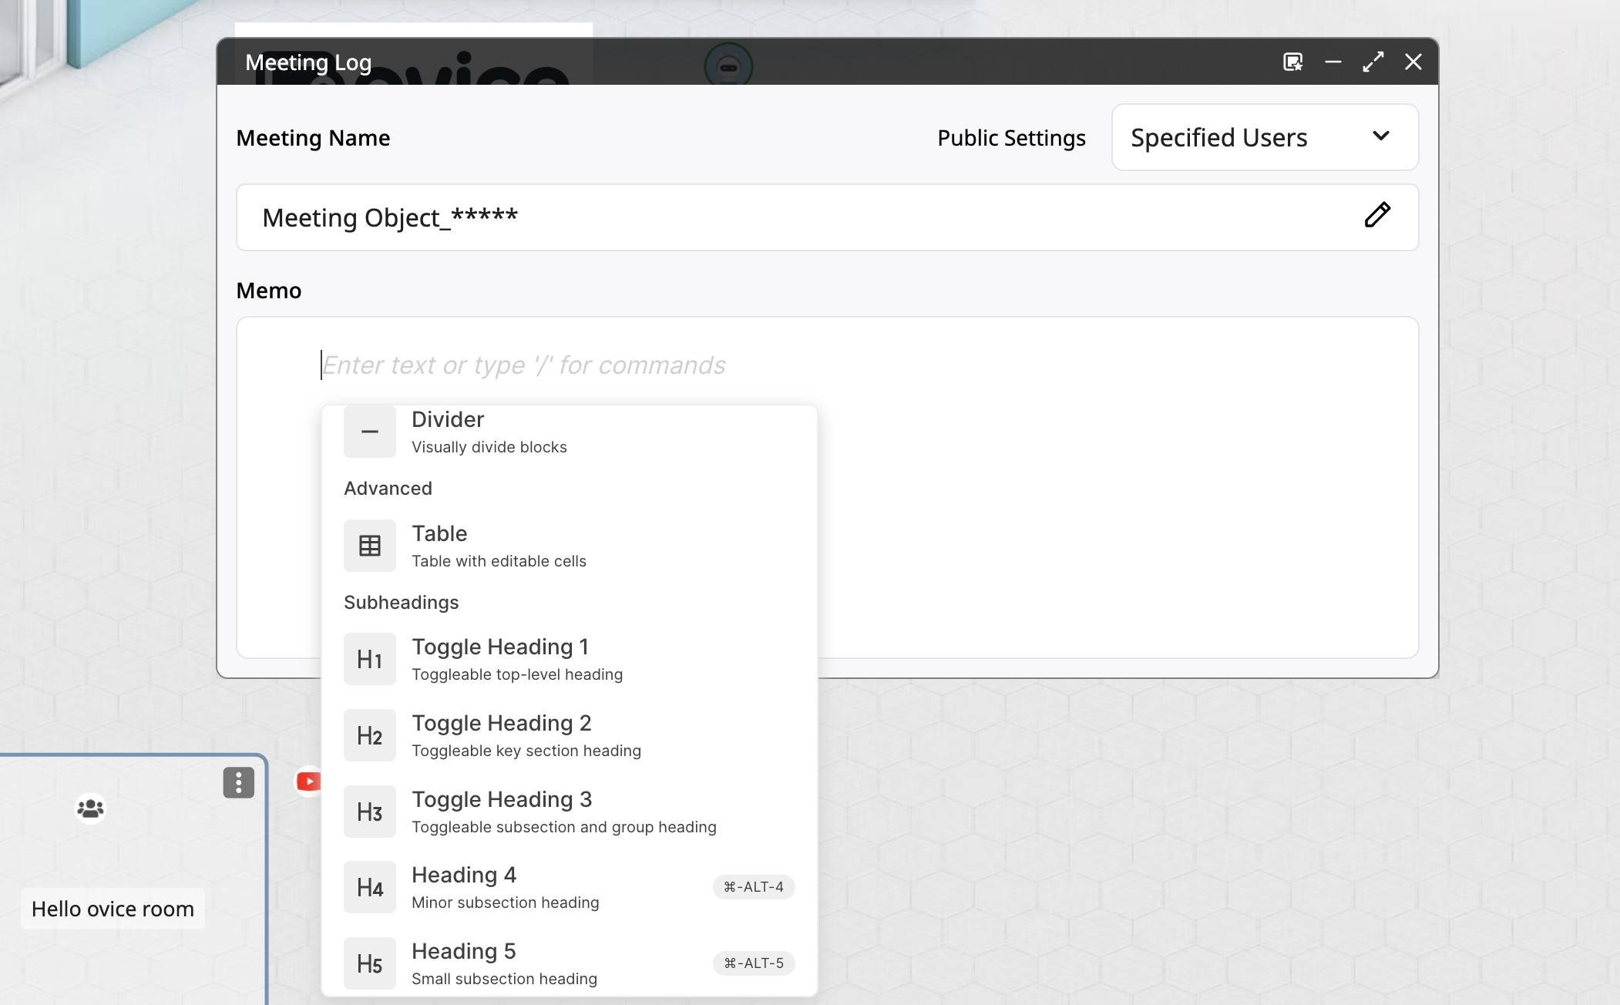Choose Heading 5 from command menu

click(x=569, y=963)
